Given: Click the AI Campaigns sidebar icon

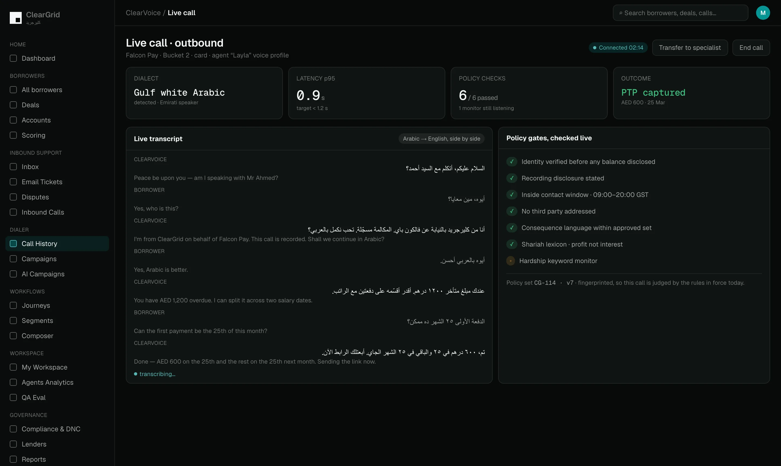Looking at the screenshot, I should tap(13, 274).
